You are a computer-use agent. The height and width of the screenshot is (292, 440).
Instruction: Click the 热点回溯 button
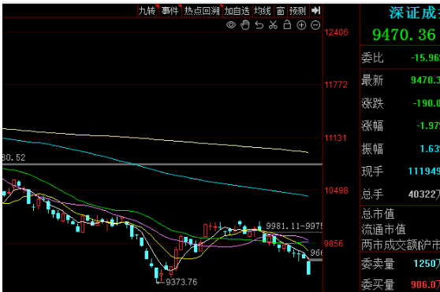click(203, 11)
